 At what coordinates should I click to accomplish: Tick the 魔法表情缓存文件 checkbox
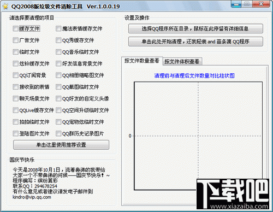pos(58,28)
